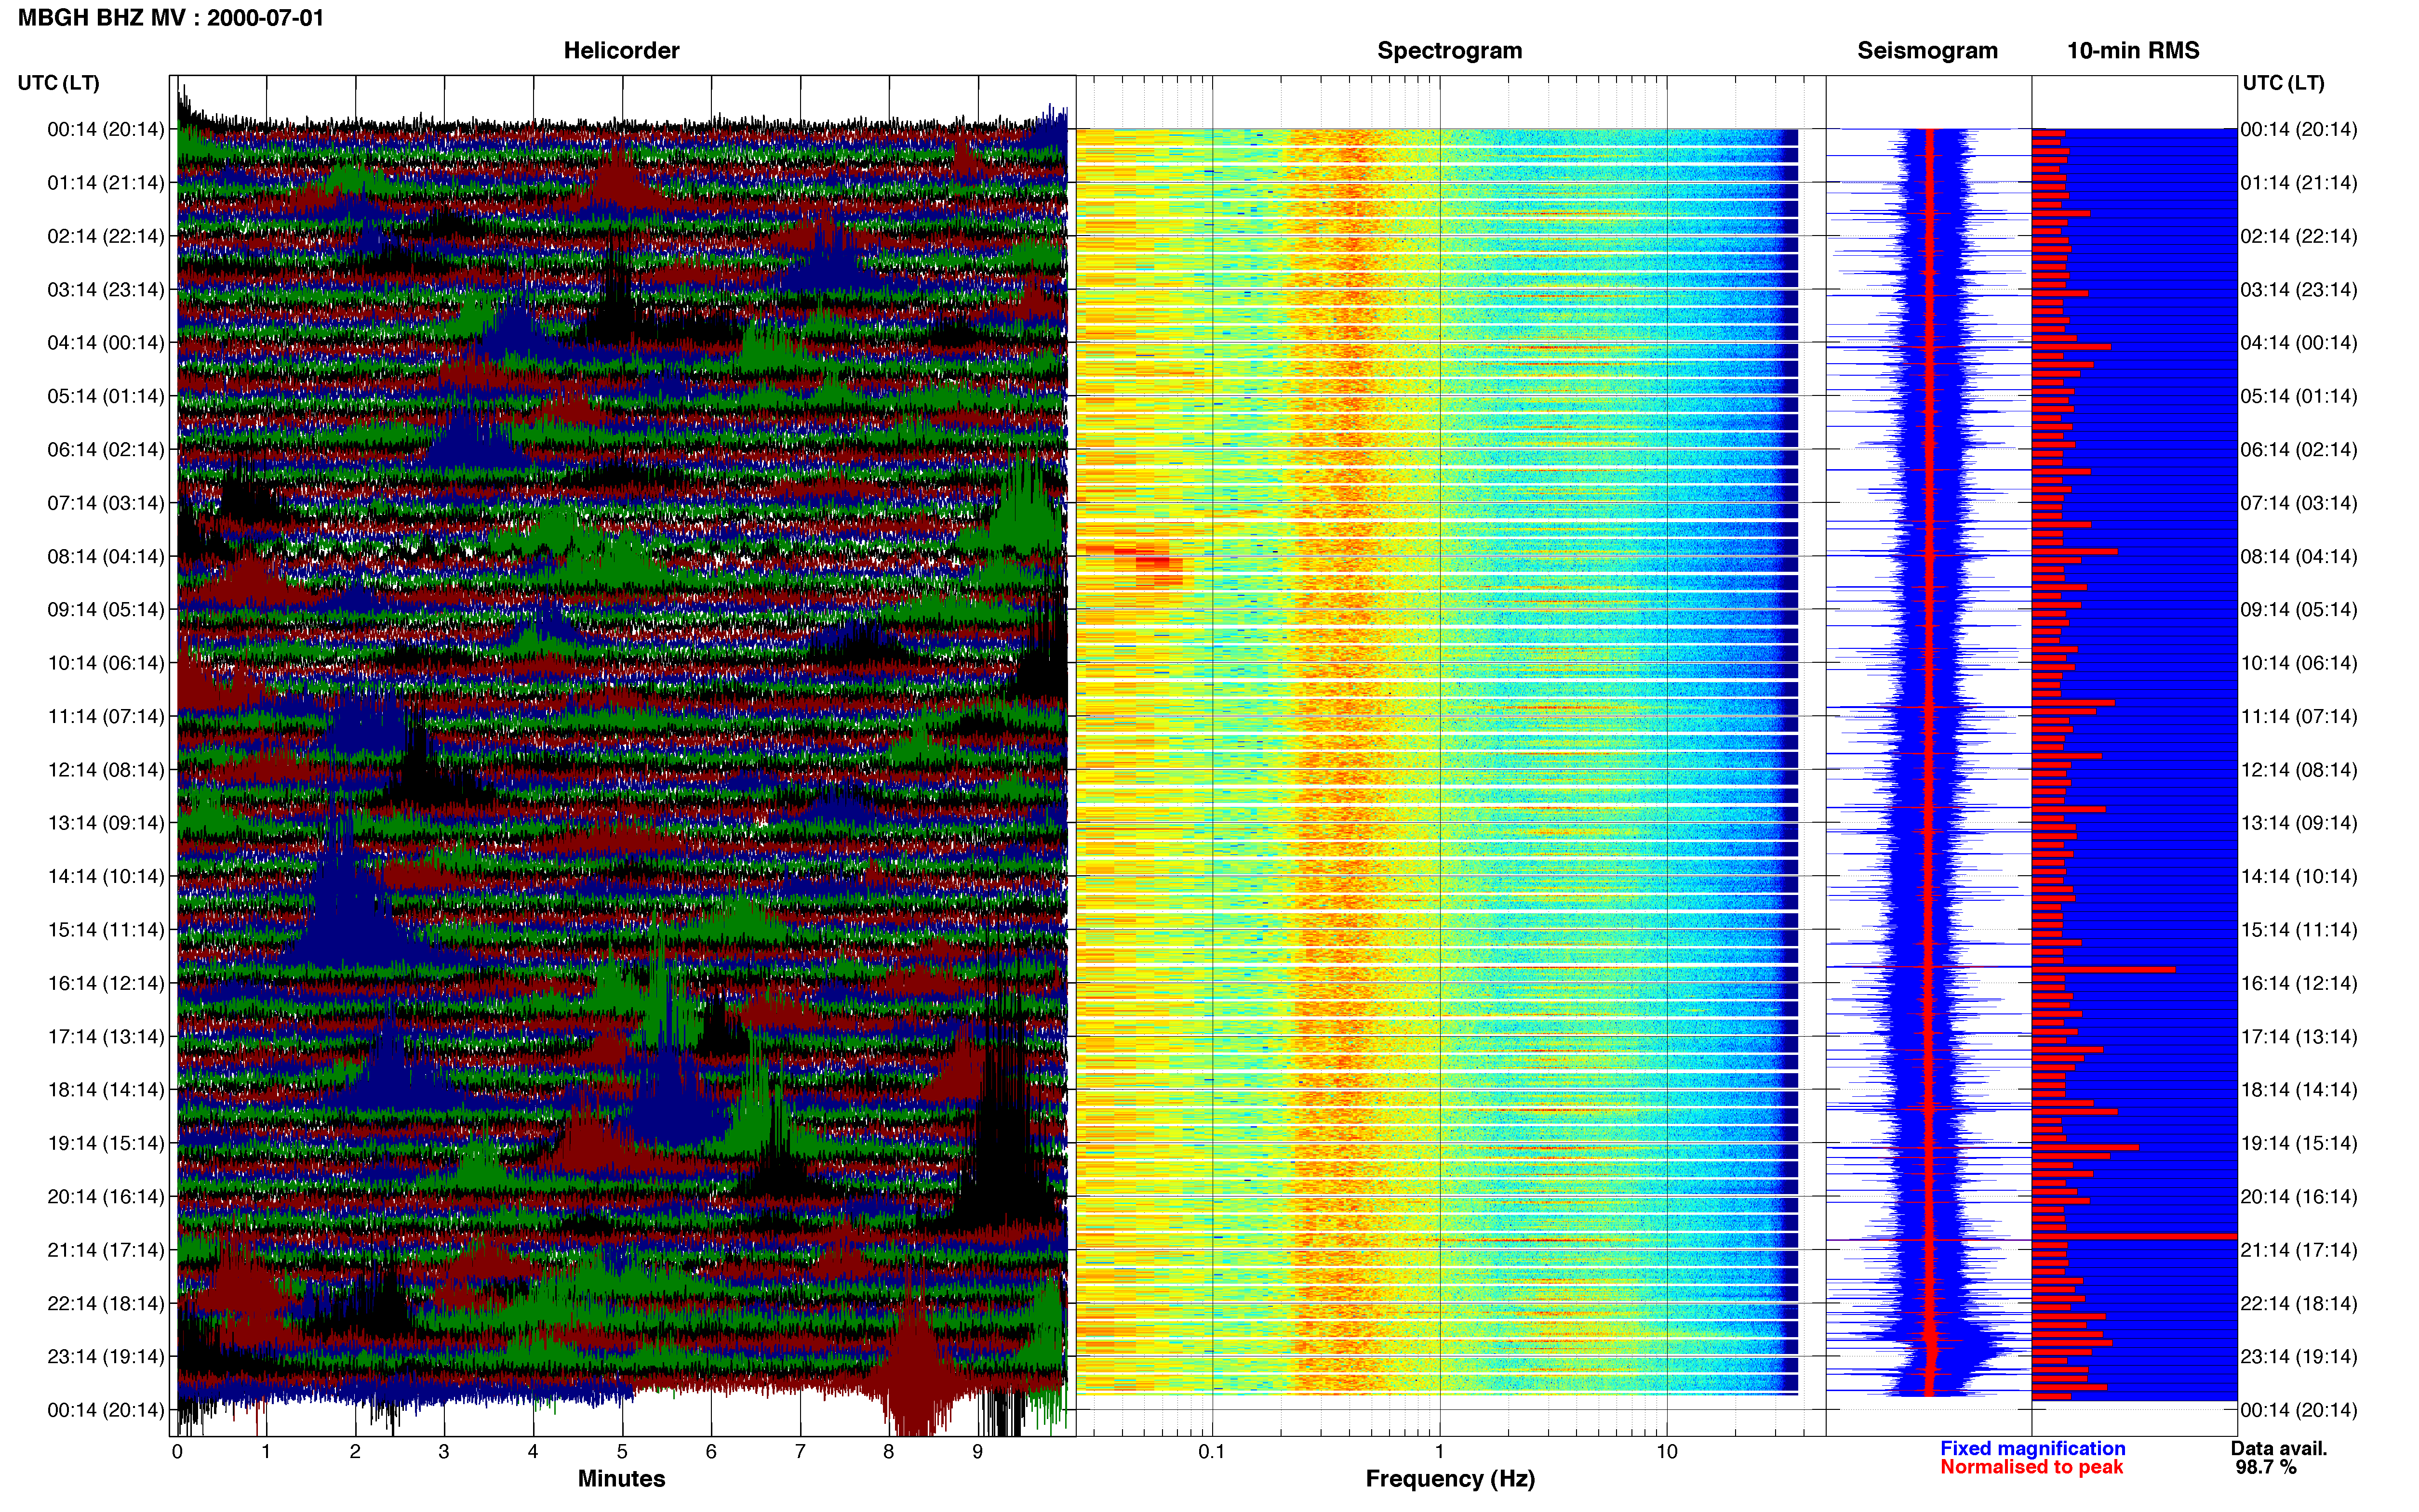This screenshot has width=2419, height=1512.
Task: Click right time label '02:14 (22:14)'
Action: tap(2299, 236)
